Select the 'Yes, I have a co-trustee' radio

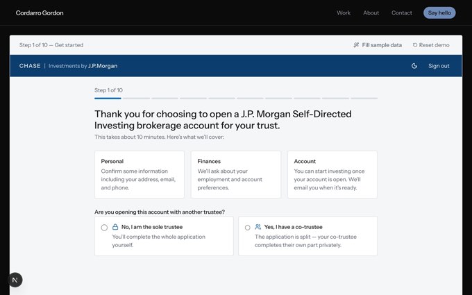(x=247, y=228)
